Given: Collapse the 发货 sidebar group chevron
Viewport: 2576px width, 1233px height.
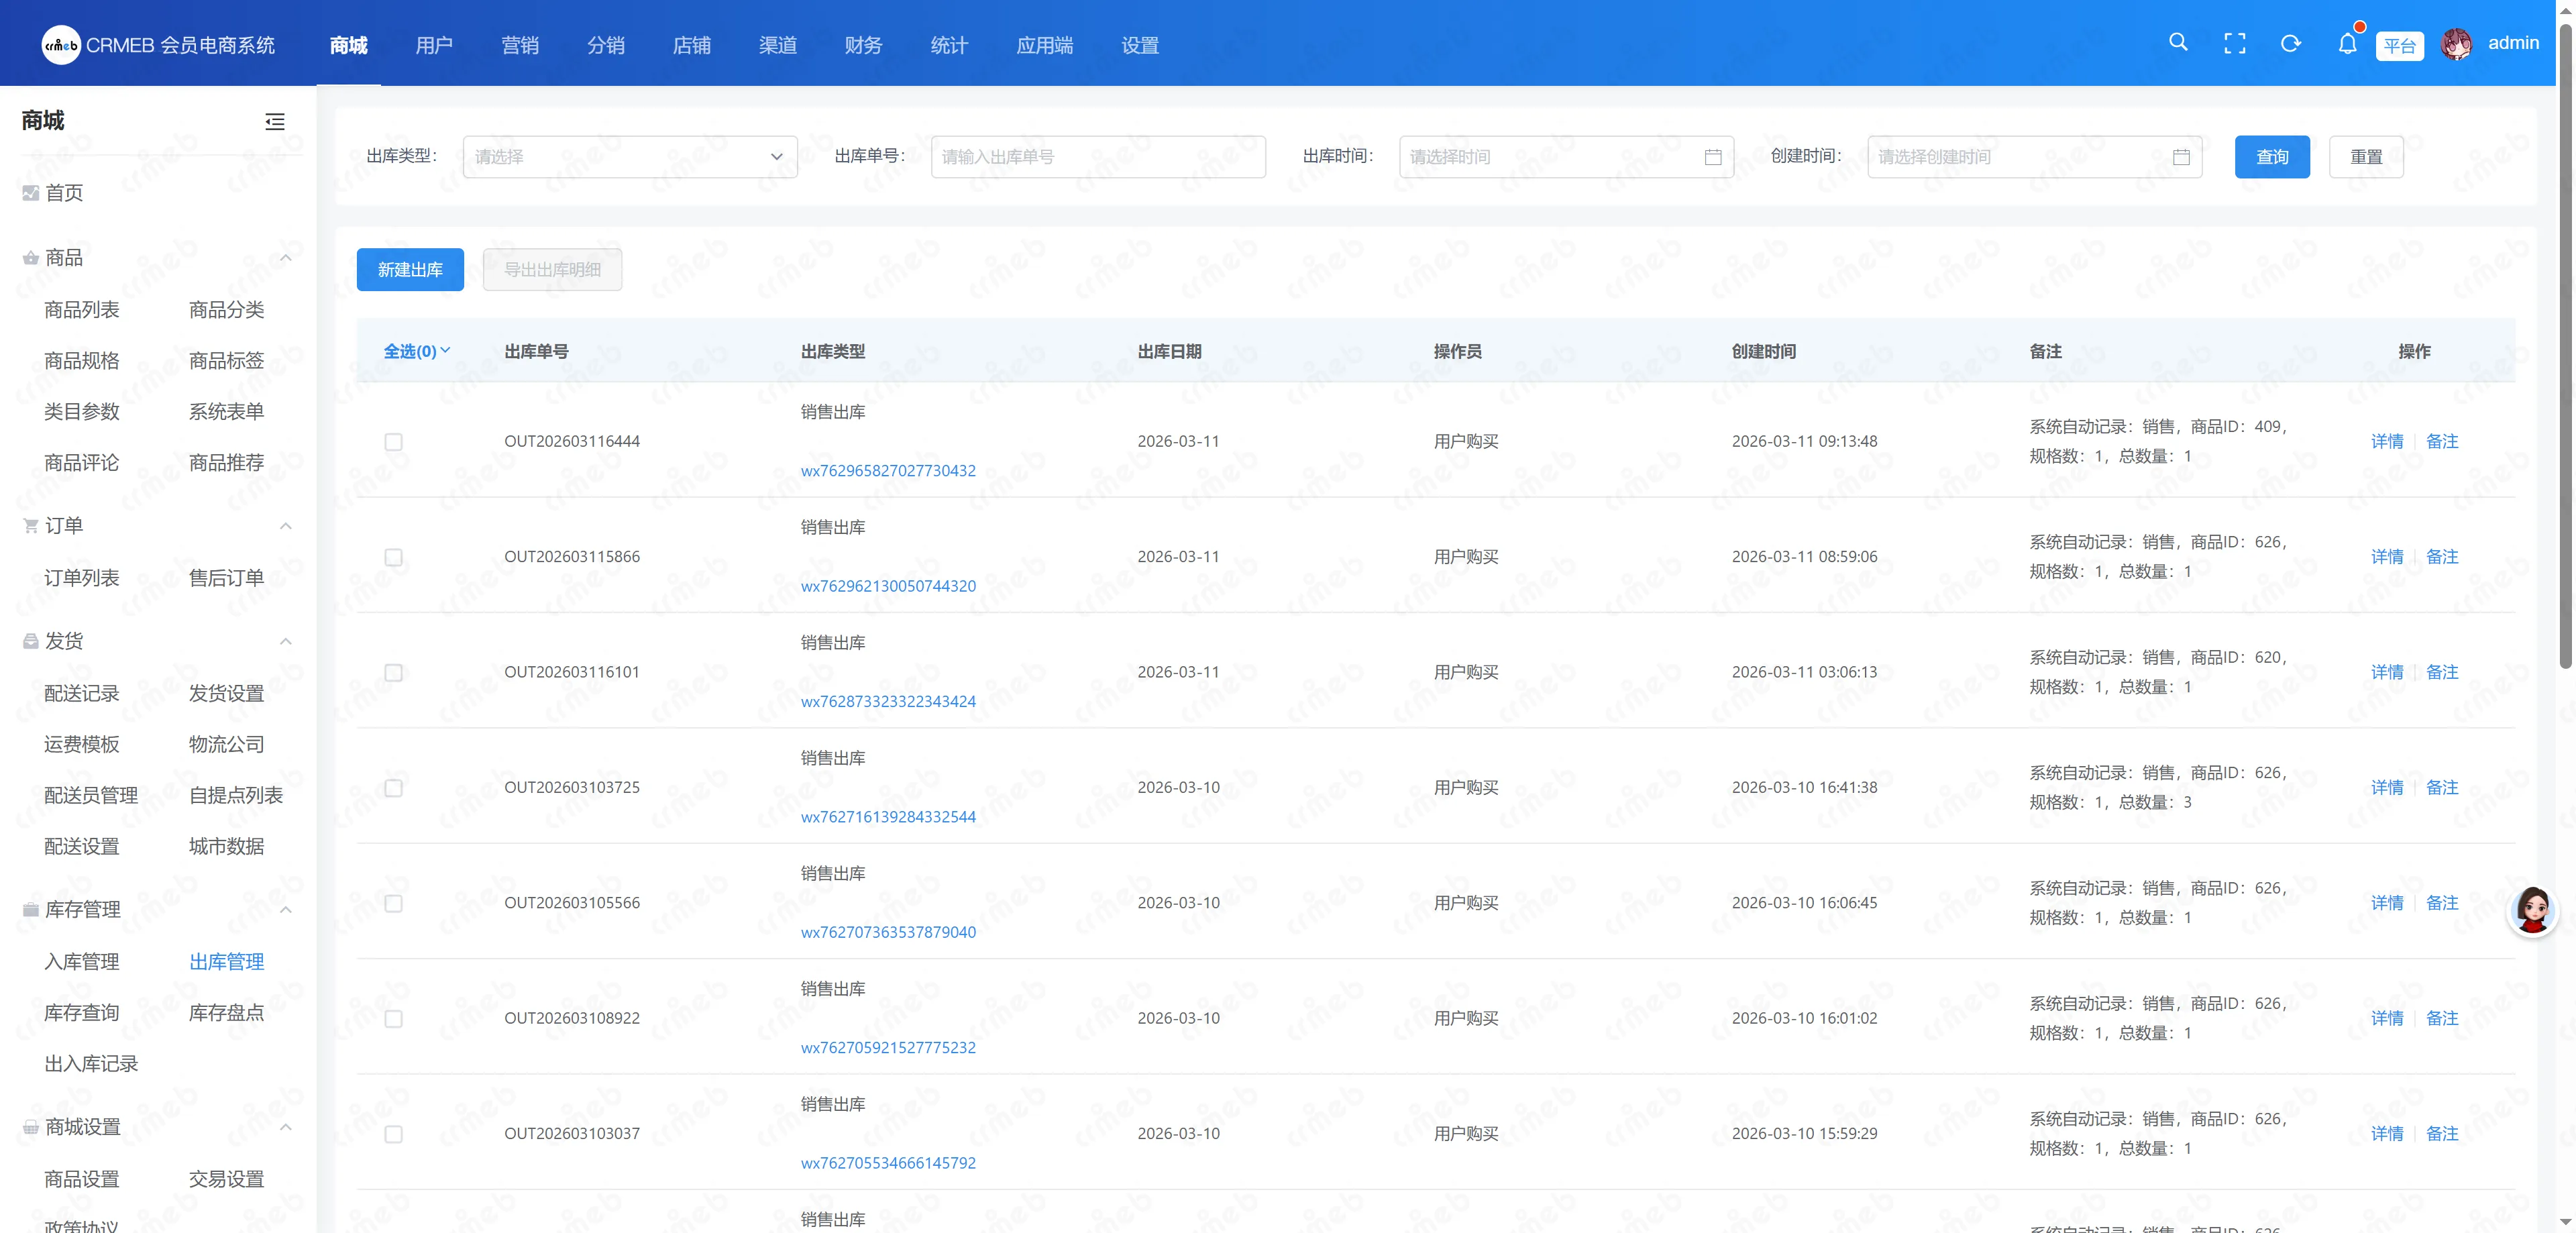Looking at the screenshot, I should click(286, 641).
